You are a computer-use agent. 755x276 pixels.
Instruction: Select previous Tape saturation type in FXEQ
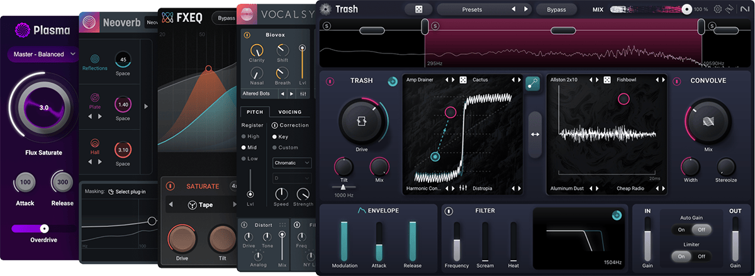point(171,205)
